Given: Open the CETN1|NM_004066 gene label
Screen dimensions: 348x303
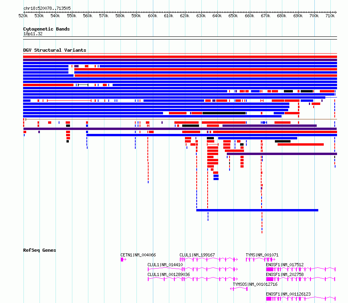Looking at the screenshot, I should 138,255.
